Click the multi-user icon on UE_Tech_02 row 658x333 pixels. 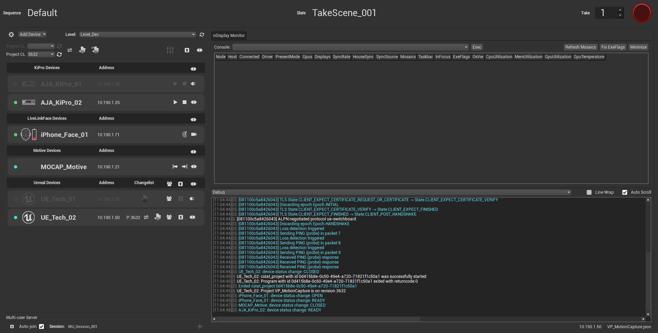(169, 217)
